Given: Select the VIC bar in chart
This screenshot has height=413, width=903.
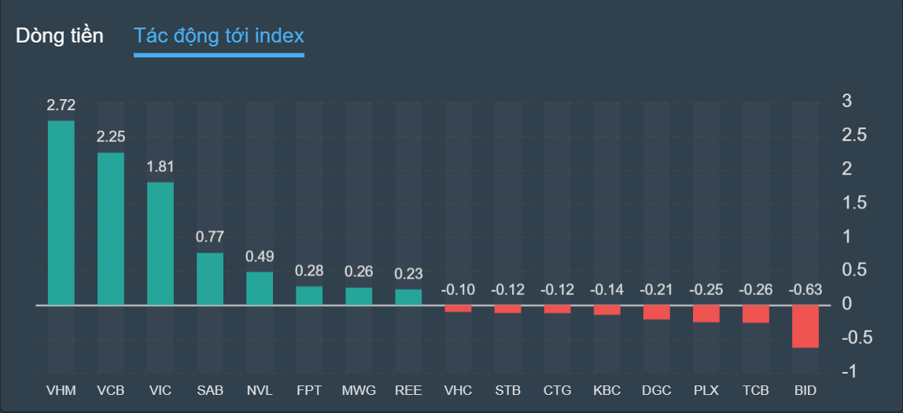Looking at the screenshot, I should (x=160, y=243).
